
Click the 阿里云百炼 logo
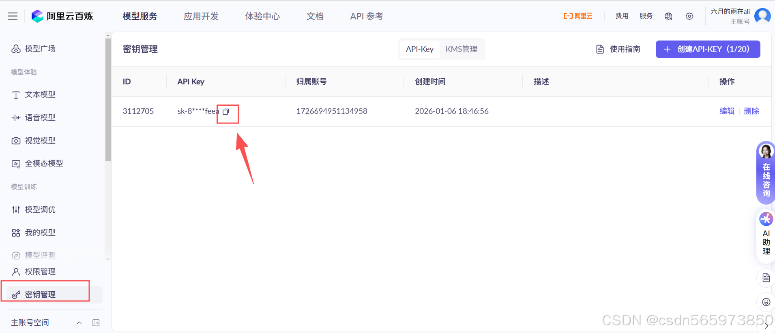tap(62, 16)
